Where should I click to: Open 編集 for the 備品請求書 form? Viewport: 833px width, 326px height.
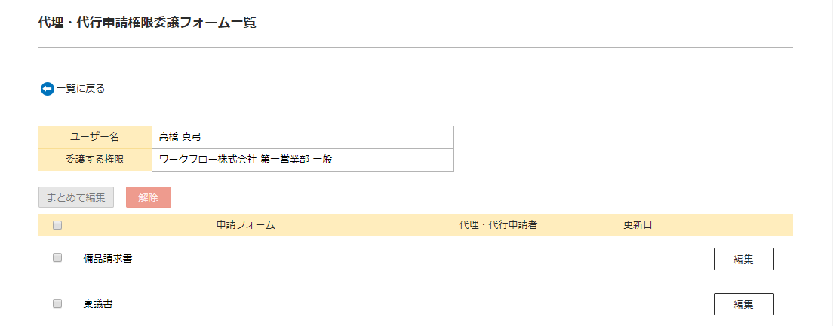click(743, 259)
